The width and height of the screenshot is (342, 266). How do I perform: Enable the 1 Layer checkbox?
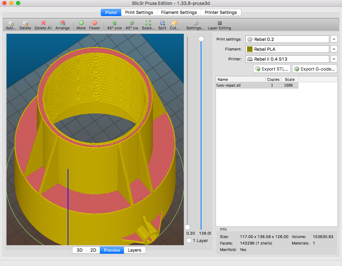189,241
